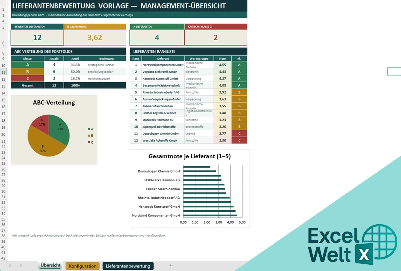This screenshot has width=401, height=271.
Task: Click the Nordwind Komponenten GmbH bar chart label
Action: point(156,216)
